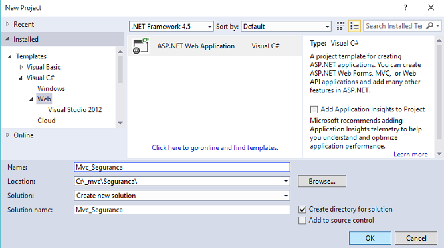Click templates tree scroll up arrow
Viewport: 444px width, 248px height.
click(120, 52)
